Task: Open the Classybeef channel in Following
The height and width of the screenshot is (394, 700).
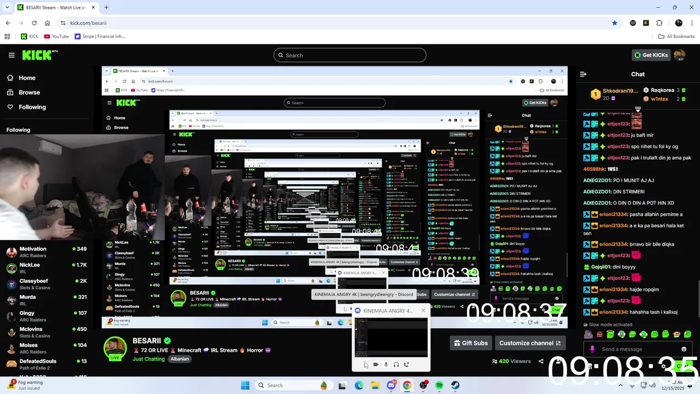Action: point(46,284)
